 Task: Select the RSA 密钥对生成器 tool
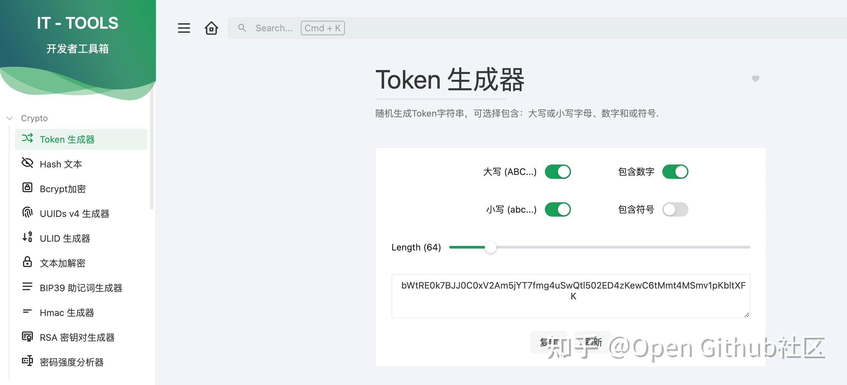[x=78, y=337]
